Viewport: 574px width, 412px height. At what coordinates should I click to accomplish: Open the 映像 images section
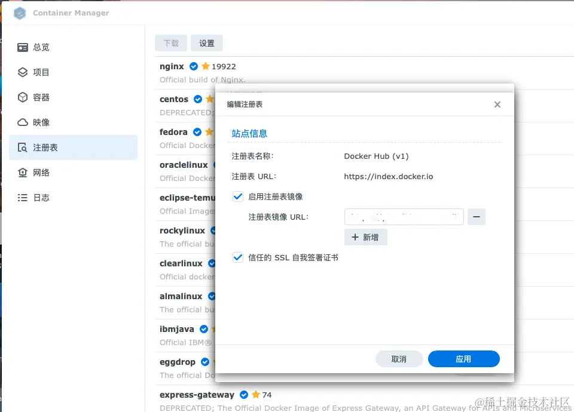coord(73,122)
